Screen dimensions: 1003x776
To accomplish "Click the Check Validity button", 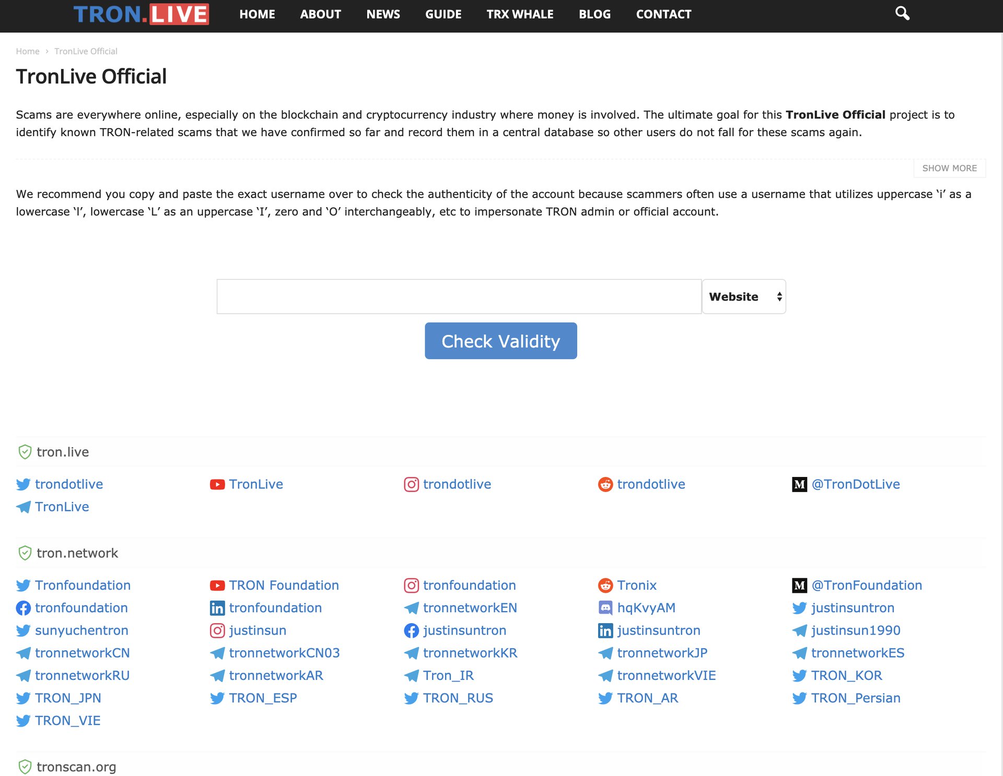I will coord(500,341).
